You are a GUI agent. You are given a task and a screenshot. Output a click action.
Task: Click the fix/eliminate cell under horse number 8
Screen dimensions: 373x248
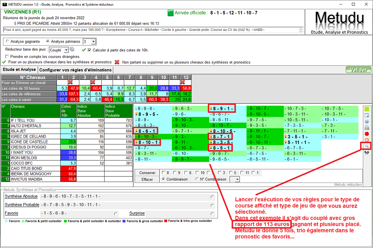pyautogui.click(x=141, y=83)
